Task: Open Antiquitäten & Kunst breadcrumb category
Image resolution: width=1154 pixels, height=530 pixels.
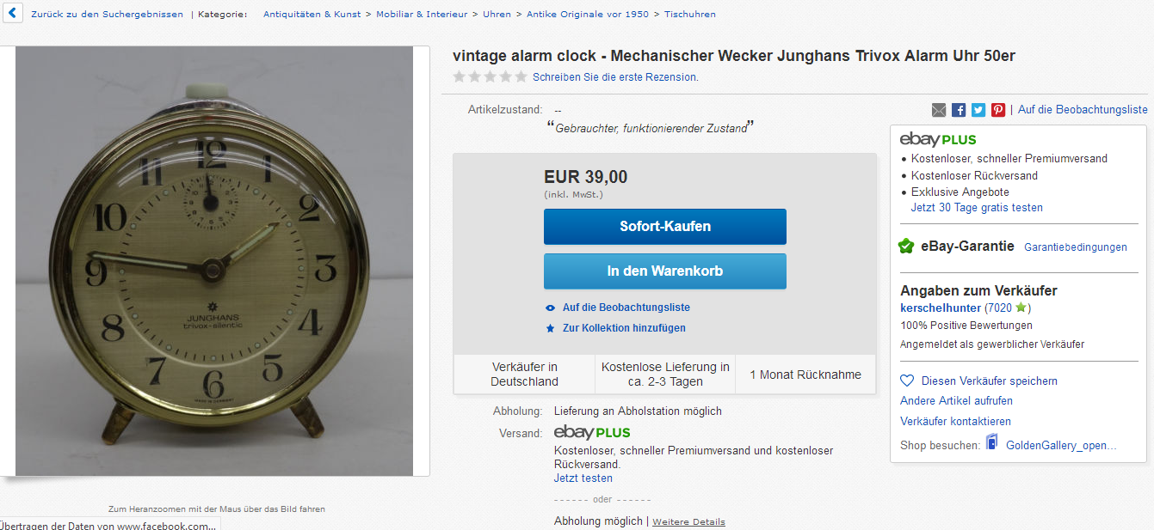Action: 313,15
